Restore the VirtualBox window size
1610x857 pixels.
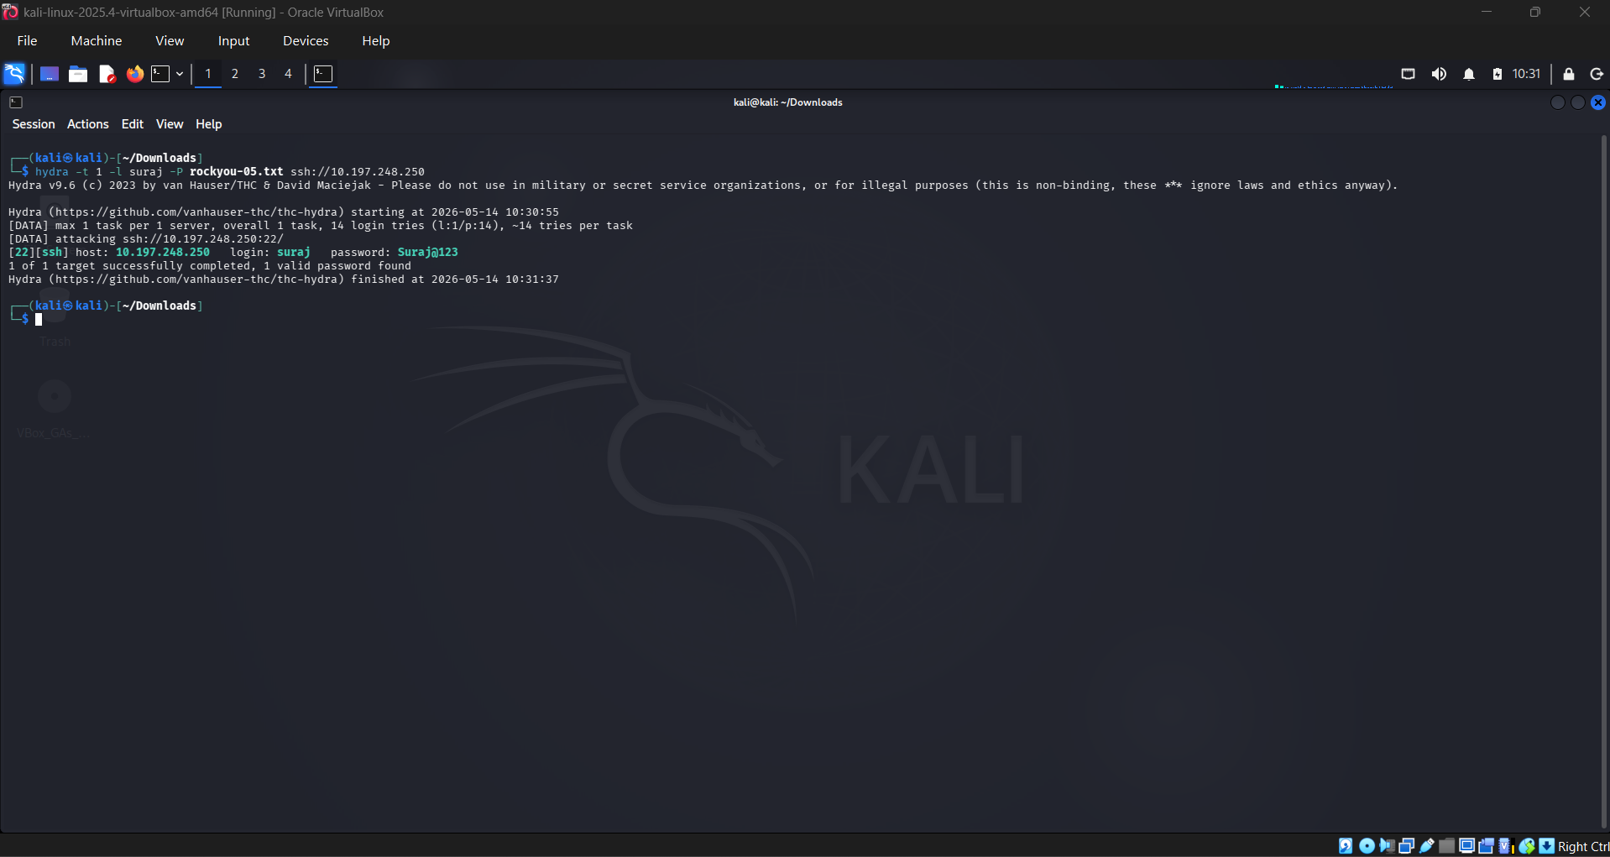pos(1535,13)
